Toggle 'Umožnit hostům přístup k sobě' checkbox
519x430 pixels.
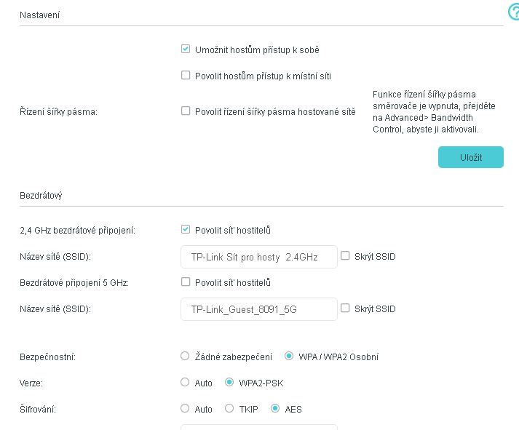tap(186, 49)
